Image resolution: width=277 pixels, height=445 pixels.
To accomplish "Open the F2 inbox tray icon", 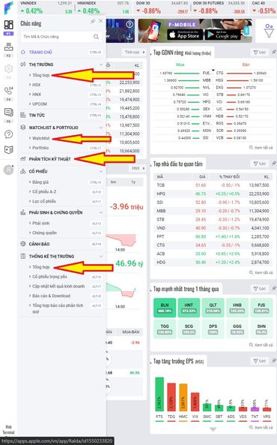I will tap(8, 47).
